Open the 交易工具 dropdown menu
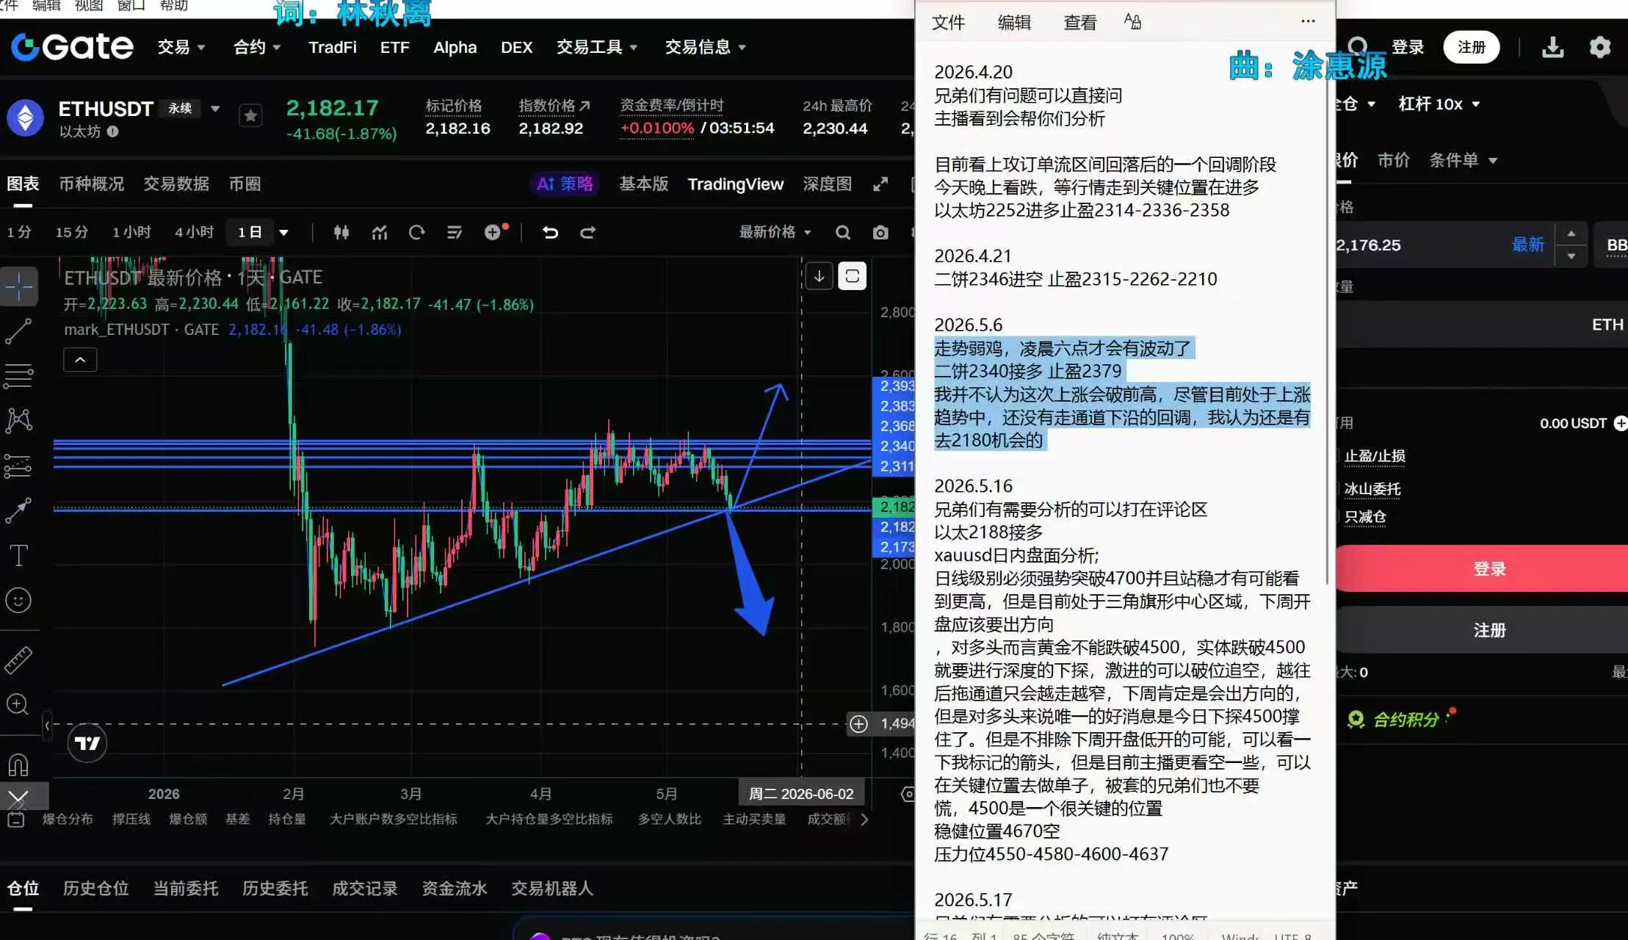 tap(597, 47)
